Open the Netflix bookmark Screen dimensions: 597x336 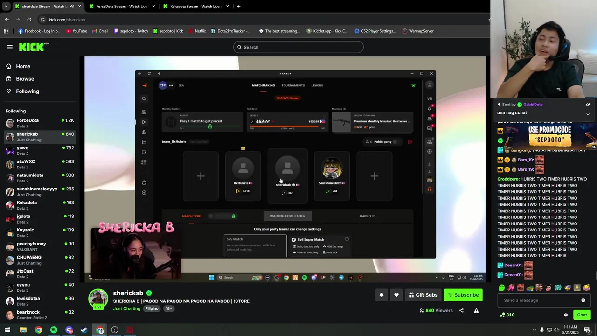click(197, 31)
